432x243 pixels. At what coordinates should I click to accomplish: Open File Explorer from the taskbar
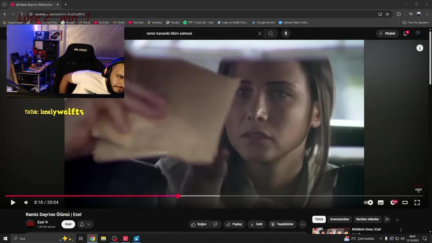point(104,239)
